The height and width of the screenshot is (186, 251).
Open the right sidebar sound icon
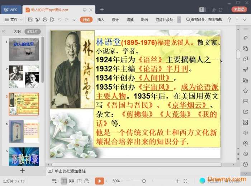(x=245, y=133)
